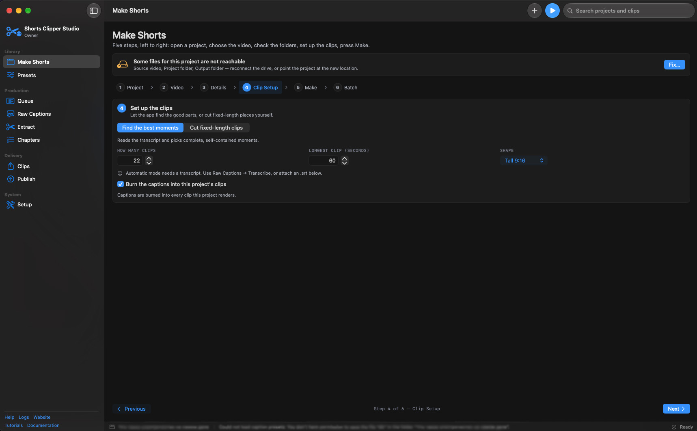The image size is (697, 431).
Task: Click the Fix… button
Action: click(x=674, y=65)
